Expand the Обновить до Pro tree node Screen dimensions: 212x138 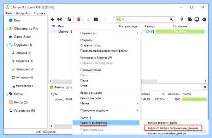(x=7, y=29)
